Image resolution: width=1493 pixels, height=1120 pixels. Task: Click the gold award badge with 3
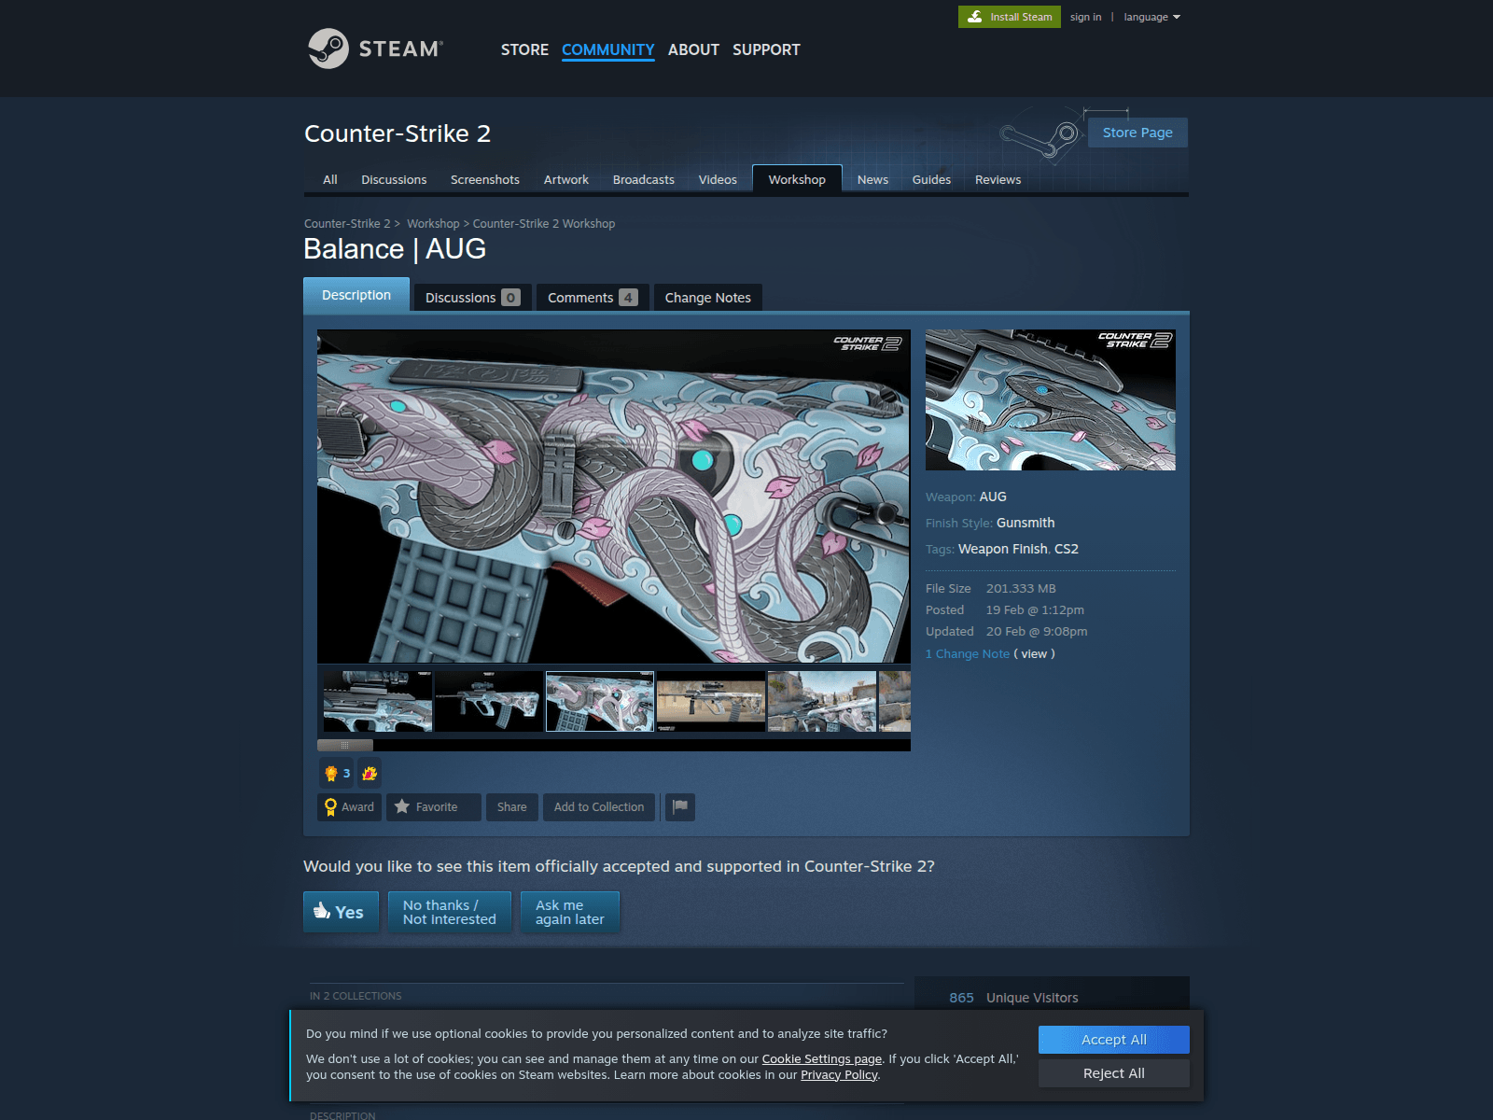click(337, 773)
